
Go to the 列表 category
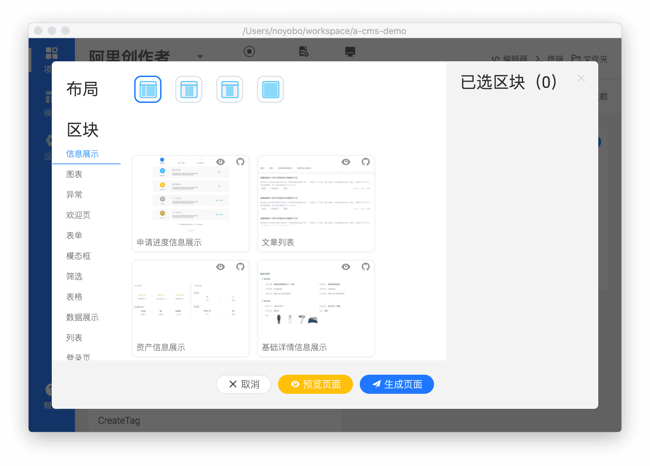[x=74, y=338]
